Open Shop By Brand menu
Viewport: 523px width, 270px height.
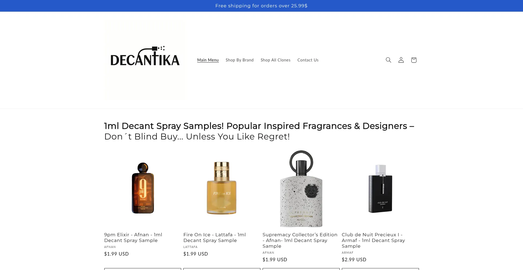pos(239,60)
